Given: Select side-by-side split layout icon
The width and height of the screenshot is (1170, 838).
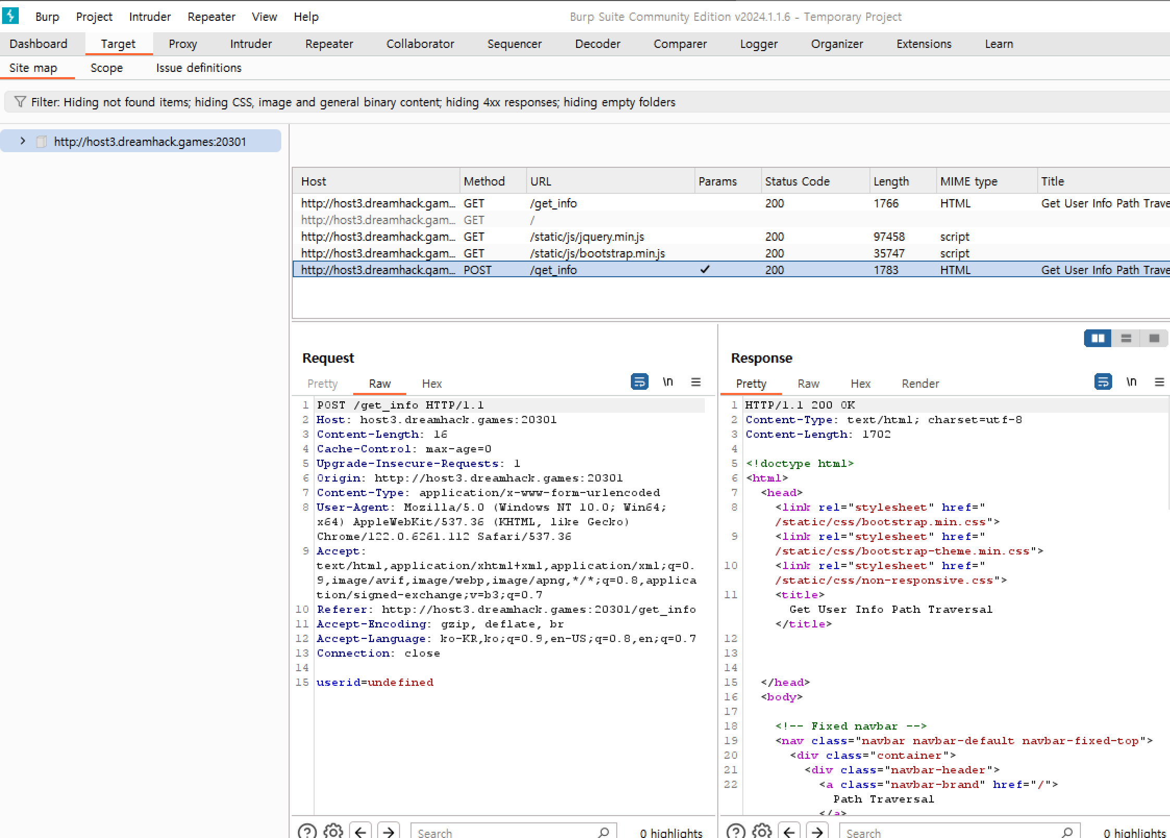Looking at the screenshot, I should pyautogui.click(x=1098, y=338).
